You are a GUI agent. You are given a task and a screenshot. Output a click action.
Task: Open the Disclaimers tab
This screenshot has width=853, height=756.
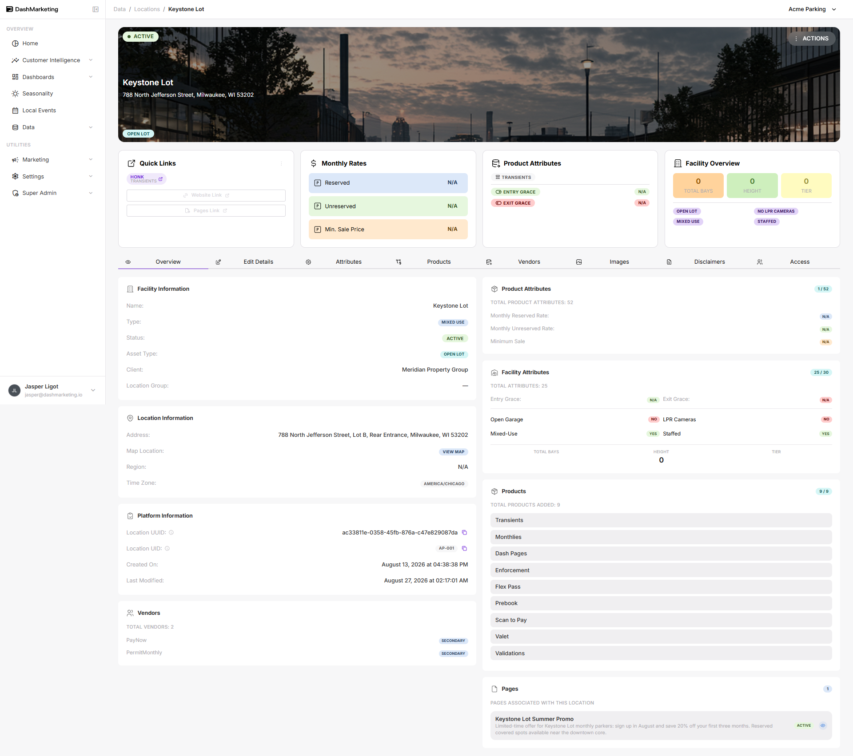705,262
